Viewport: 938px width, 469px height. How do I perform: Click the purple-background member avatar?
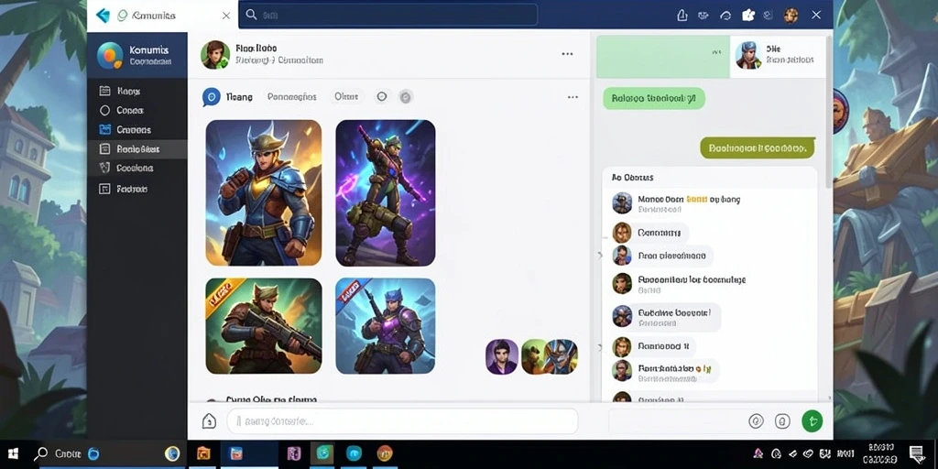pos(501,356)
